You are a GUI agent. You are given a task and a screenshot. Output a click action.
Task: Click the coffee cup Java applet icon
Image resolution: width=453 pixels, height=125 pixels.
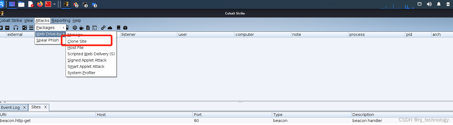(x=81, y=28)
